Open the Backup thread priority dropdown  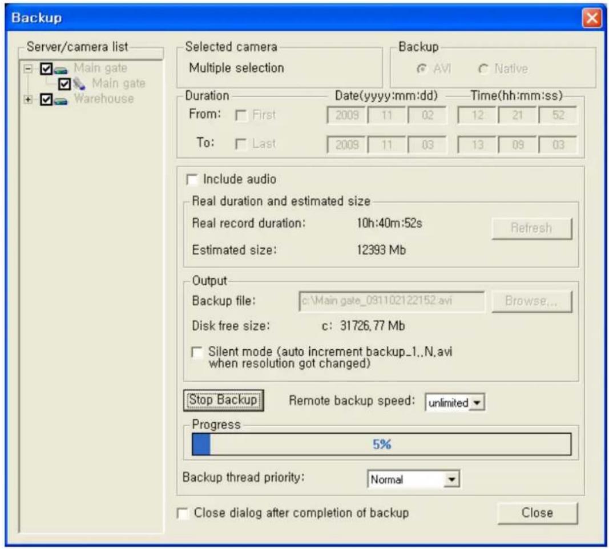[451, 479]
